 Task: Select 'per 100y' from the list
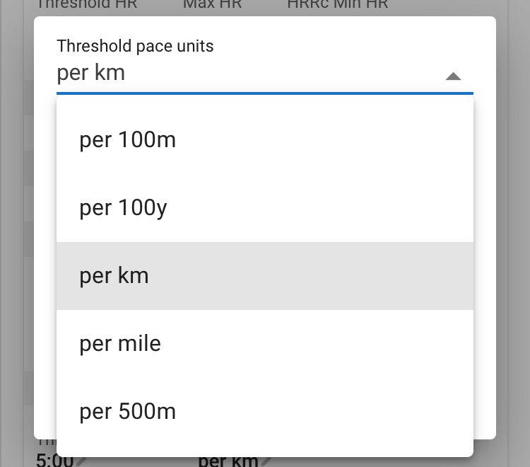(x=123, y=208)
